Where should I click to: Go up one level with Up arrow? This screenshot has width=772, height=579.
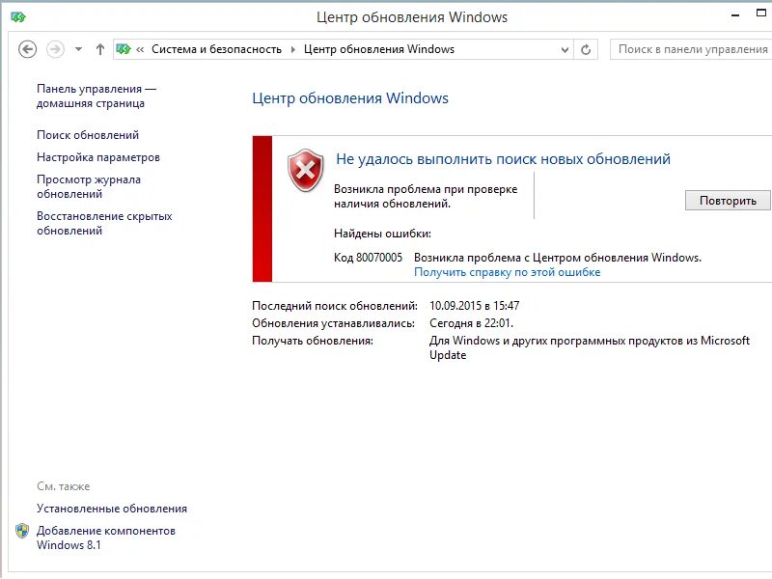click(100, 49)
